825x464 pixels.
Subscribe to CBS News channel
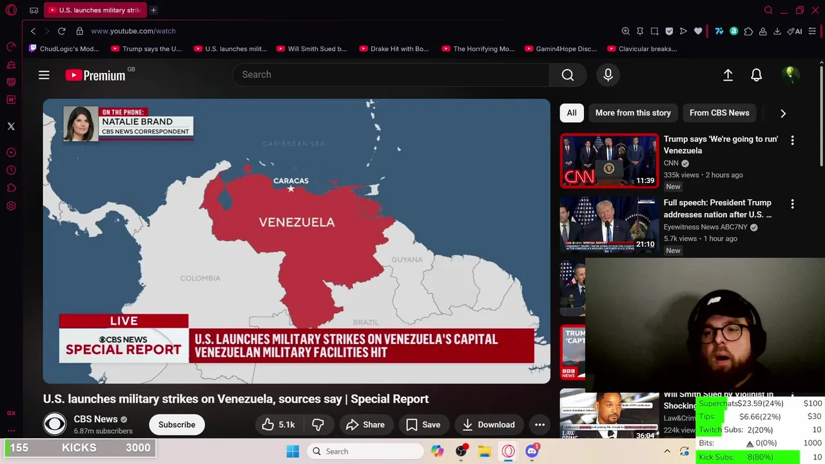point(177,425)
